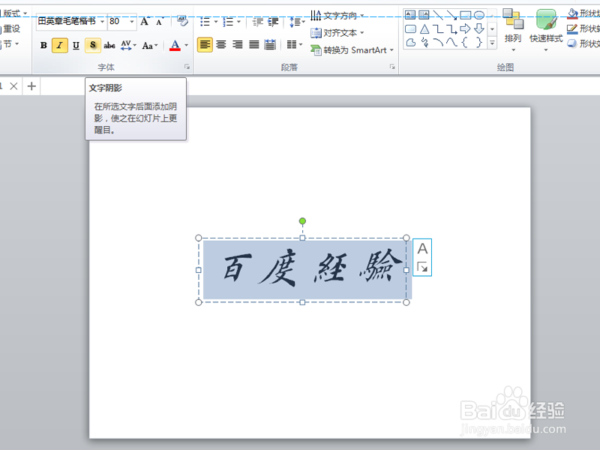Toggle strikethrough (abc) formatting

109,45
